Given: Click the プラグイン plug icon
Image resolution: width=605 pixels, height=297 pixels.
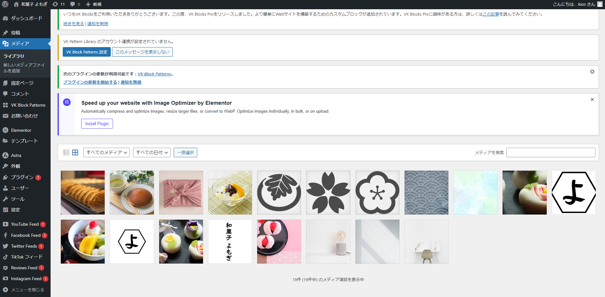Looking at the screenshot, I should coord(5,177).
